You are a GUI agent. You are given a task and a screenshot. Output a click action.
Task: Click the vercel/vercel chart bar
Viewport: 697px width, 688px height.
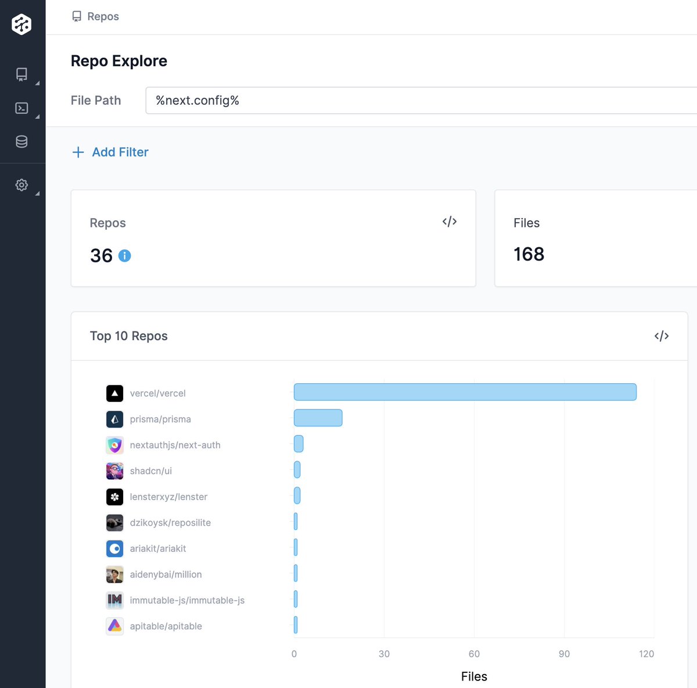tap(465, 392)
